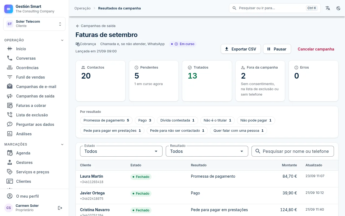The image size is (345, 216).
Task: Click the Fora da campanha card
Action: tap(260, 81)
